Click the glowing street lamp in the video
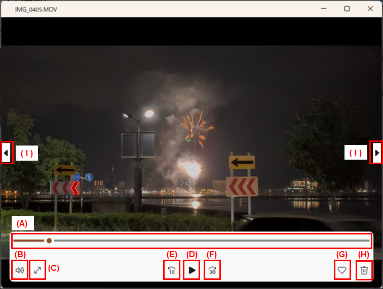Screen dimensions: 383x289 point(148,114)
